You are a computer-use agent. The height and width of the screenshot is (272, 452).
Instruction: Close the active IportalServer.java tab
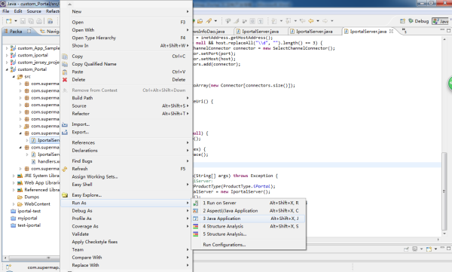(391, 31)
